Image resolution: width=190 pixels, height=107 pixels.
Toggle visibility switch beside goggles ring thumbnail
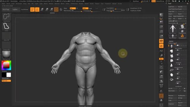[x=178, y=78]
